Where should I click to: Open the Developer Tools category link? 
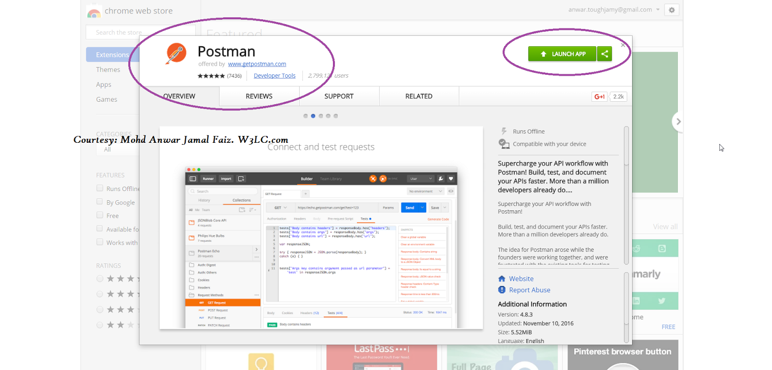click(275, 76)
